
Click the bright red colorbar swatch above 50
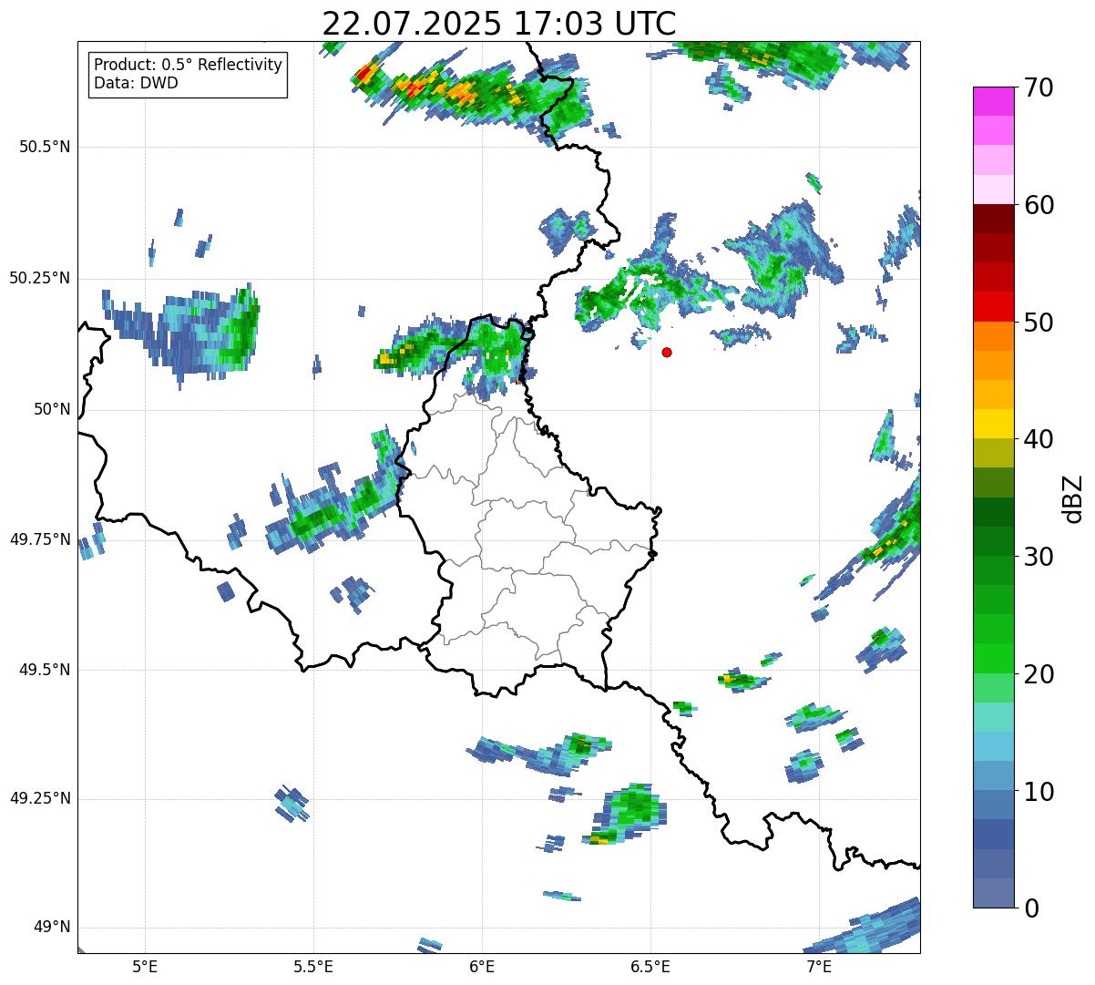(x=993, y=307)
